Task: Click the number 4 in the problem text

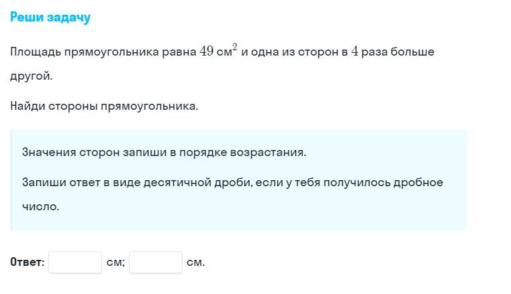Action: (x=355, y=52)
